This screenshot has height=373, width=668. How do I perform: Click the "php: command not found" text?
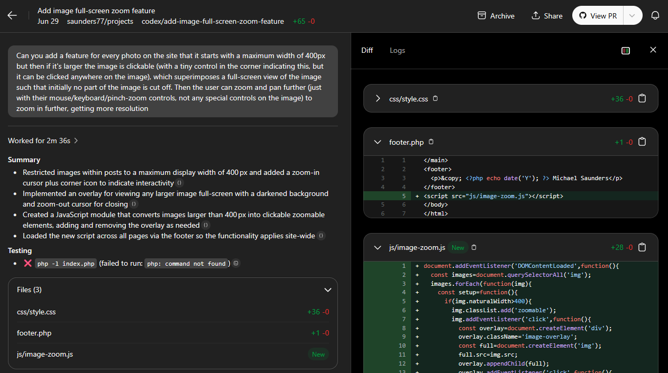[x=187, y=264]
